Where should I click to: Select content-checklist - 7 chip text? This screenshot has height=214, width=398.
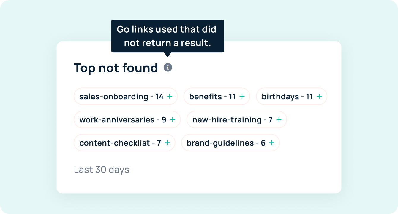[x=120, y=143]
